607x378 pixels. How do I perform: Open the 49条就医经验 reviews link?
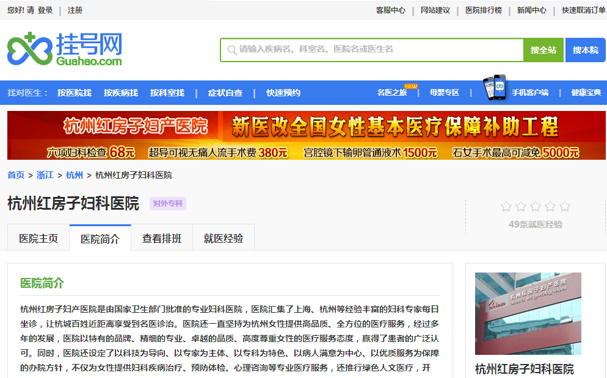click(536, 224)
